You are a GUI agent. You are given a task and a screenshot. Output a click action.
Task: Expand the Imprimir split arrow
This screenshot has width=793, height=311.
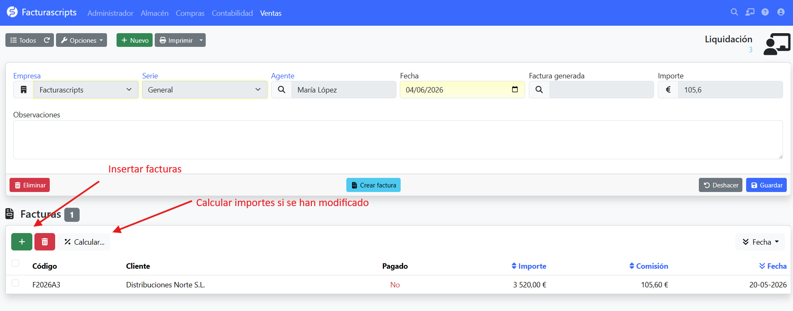pyautogui.click(x=201, y=40)
